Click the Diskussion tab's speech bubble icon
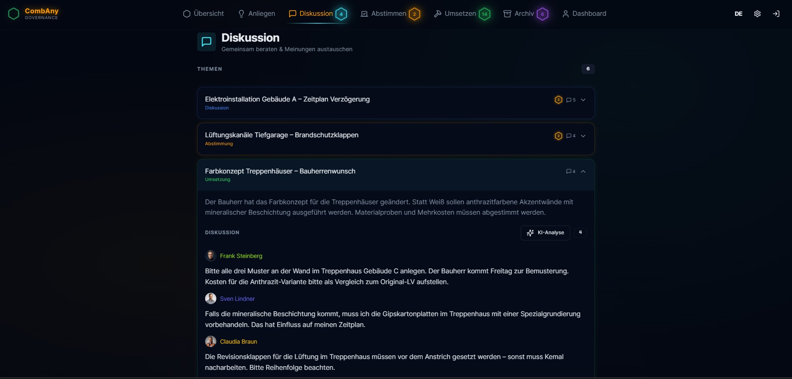Image resolution: width=792 pixels, height=379 pixels. click(x=293, y=14)
